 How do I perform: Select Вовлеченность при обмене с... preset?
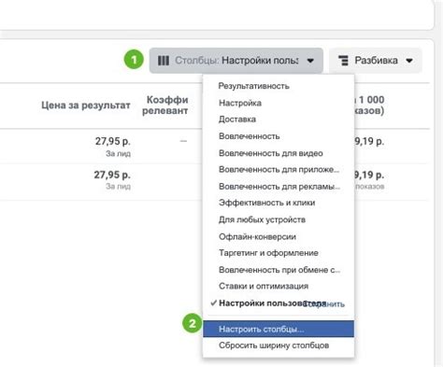(x=279, y=270)
